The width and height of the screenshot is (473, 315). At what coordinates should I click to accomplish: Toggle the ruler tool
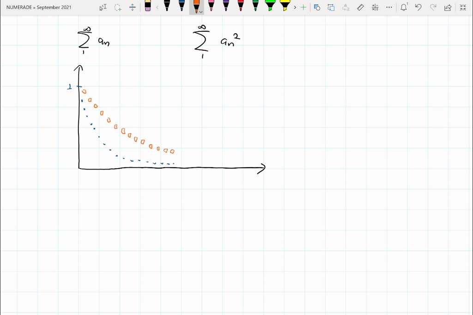(x=360, y=7)
